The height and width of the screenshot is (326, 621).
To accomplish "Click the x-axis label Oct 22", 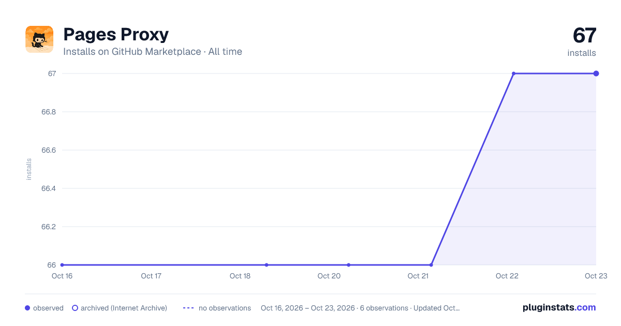I will 507,276.
